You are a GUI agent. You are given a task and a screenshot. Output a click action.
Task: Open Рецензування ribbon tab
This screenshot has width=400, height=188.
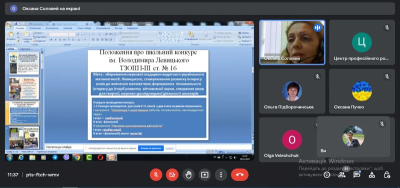[103, 28]
